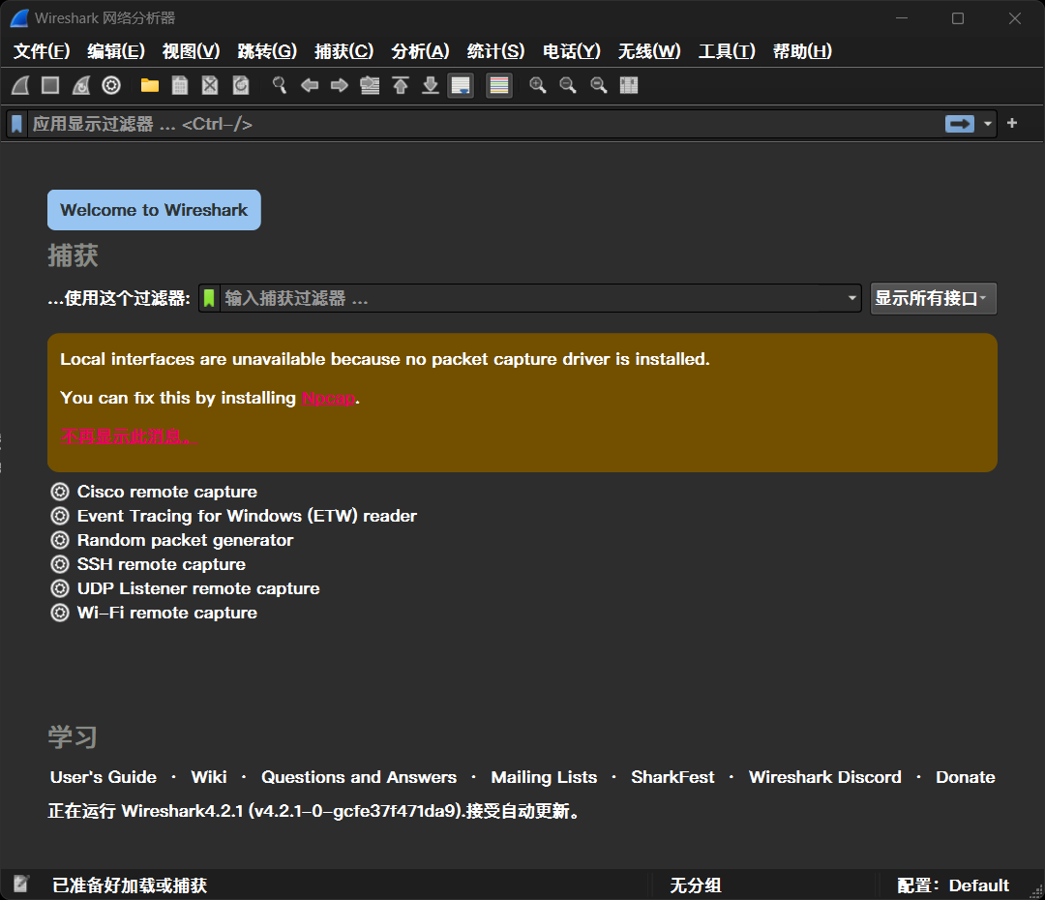Click the Wireshark logo in title bar
The image size is (1045, 900).
coord(19,18)
